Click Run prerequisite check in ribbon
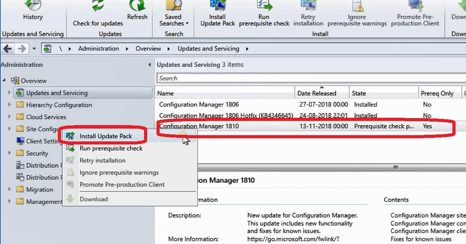This screenshot has width=466, height=244. 264,14
